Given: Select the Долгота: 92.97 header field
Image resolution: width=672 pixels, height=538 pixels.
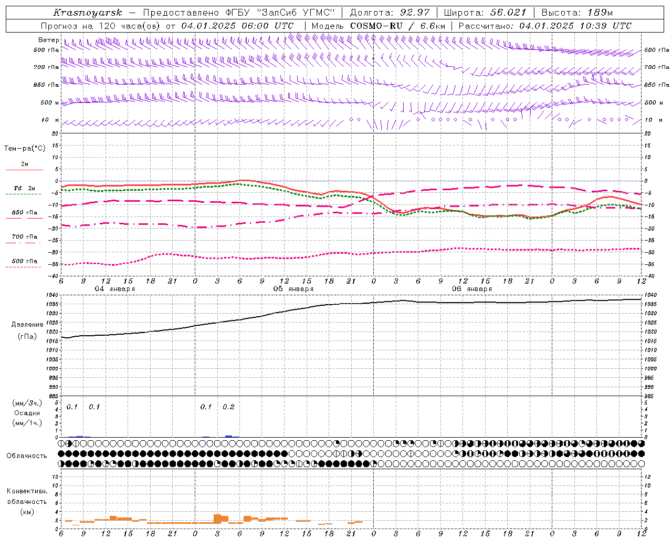Looking at the screenshot, I should click(390, 13).
